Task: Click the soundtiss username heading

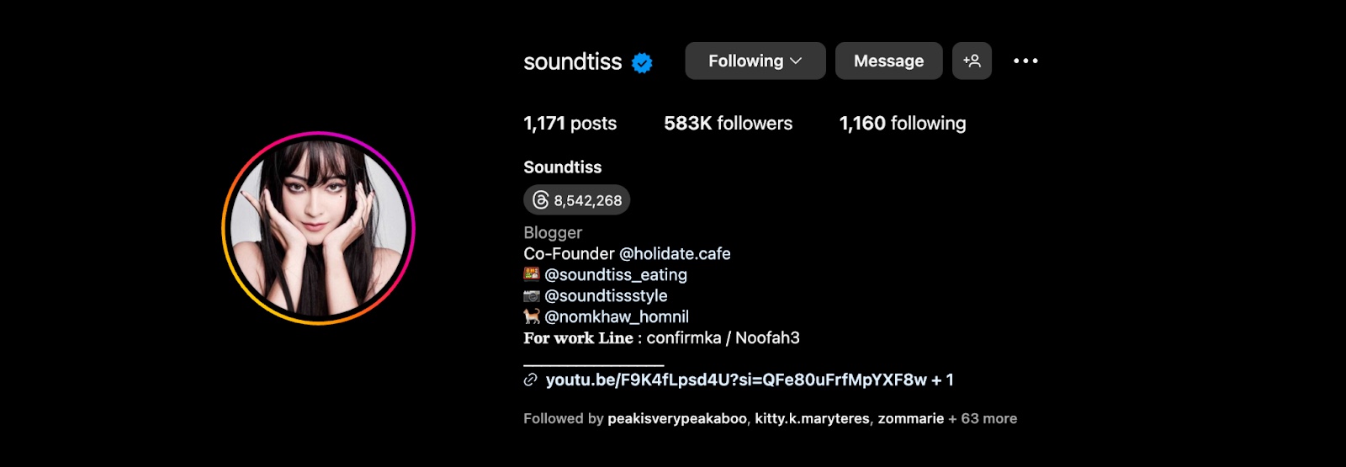Action: [572, 61]
